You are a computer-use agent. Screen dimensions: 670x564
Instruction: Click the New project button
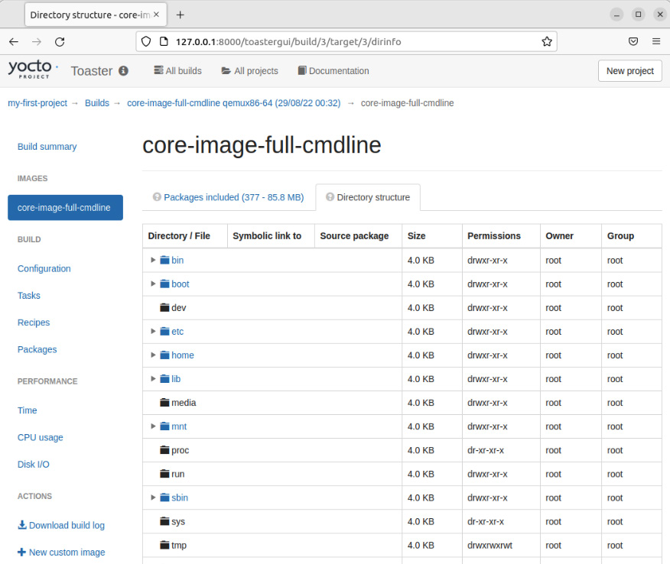click(629, 71)
